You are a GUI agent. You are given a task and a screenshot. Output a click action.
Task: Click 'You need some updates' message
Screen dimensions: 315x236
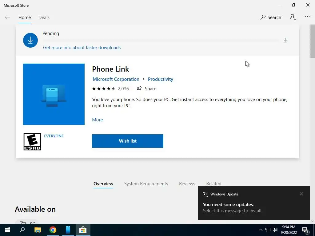228,204
